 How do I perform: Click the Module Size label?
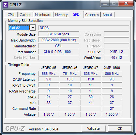coord(26,34)
